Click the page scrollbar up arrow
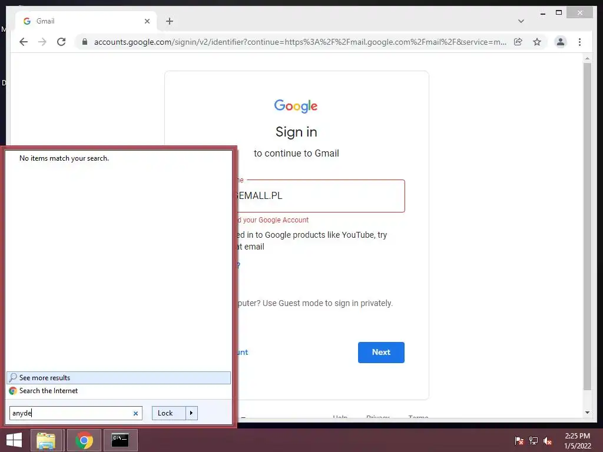603x452 pixels. pyautogui.click(x=587, y=58)
